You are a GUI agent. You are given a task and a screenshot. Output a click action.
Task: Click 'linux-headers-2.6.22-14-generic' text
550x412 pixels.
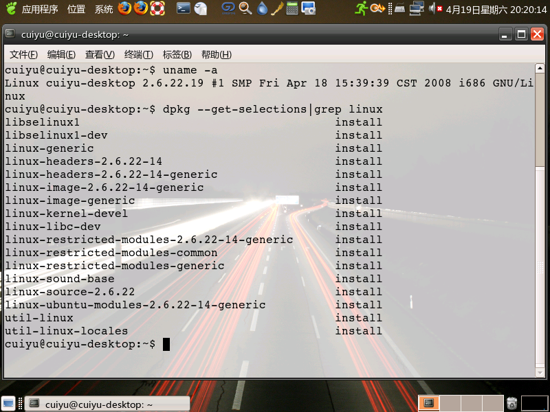(x=111, y=174)
